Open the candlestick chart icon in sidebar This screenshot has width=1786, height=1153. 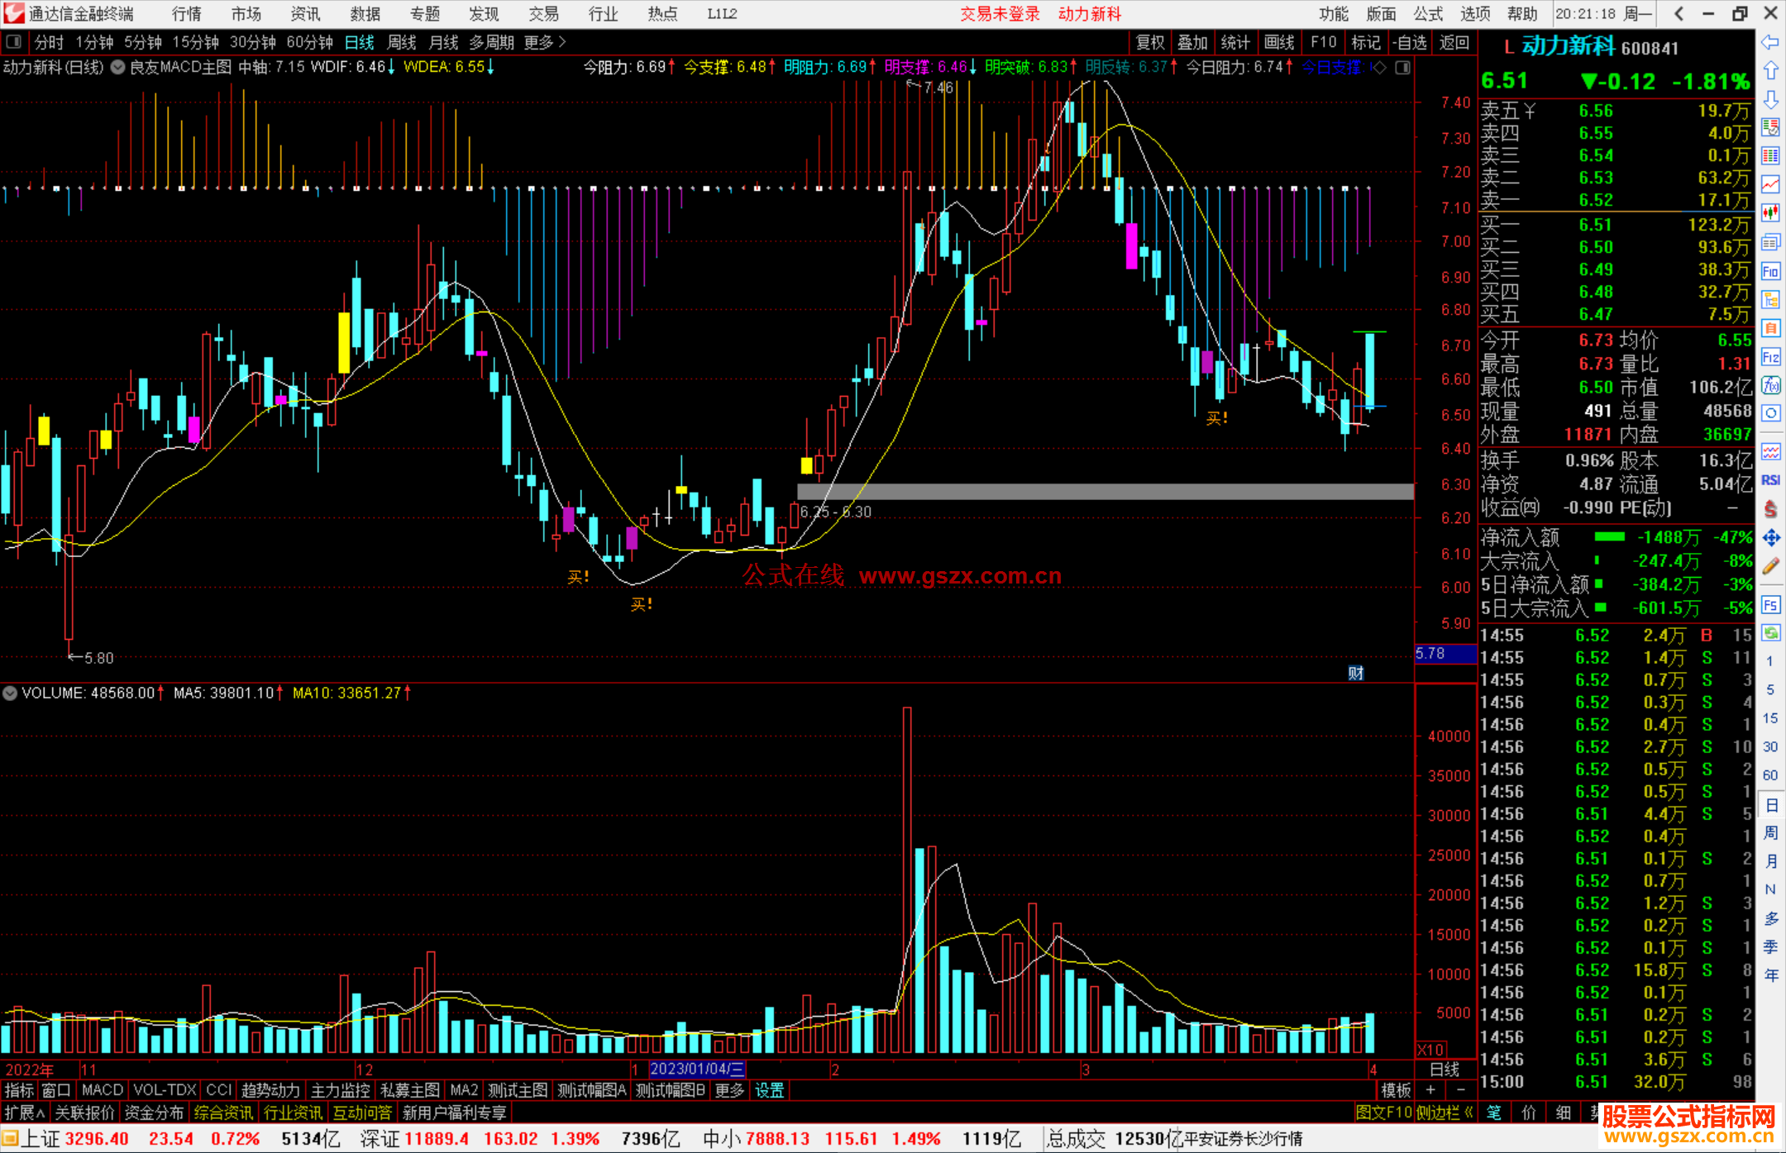point(1770,213)
